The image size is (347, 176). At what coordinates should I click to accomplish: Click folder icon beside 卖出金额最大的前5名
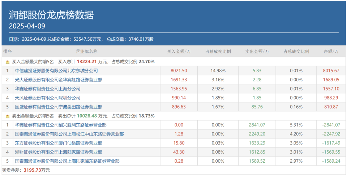coord(8,116)
